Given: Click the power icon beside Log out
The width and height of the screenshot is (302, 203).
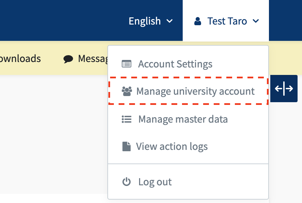Looking at the screenshot, I should 126,182.
